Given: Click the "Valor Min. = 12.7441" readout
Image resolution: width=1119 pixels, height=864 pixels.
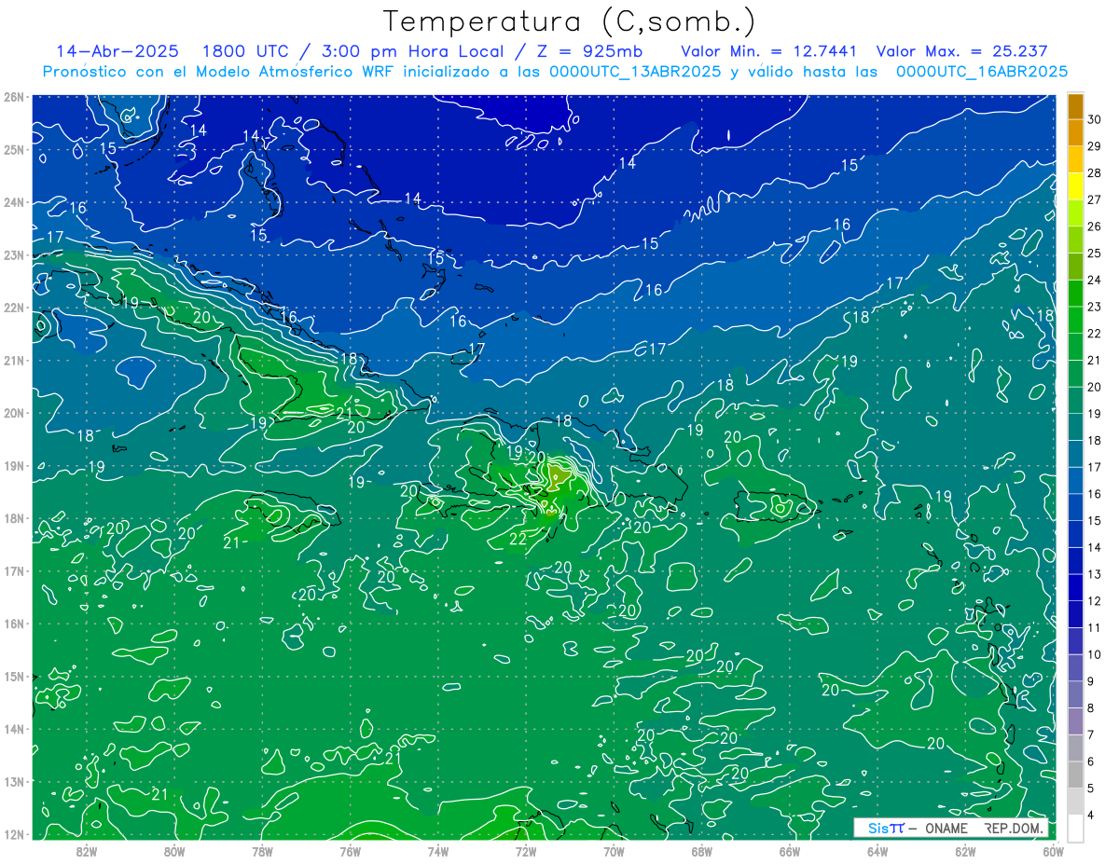Looking at the screenshot, I should click(768, 51).
